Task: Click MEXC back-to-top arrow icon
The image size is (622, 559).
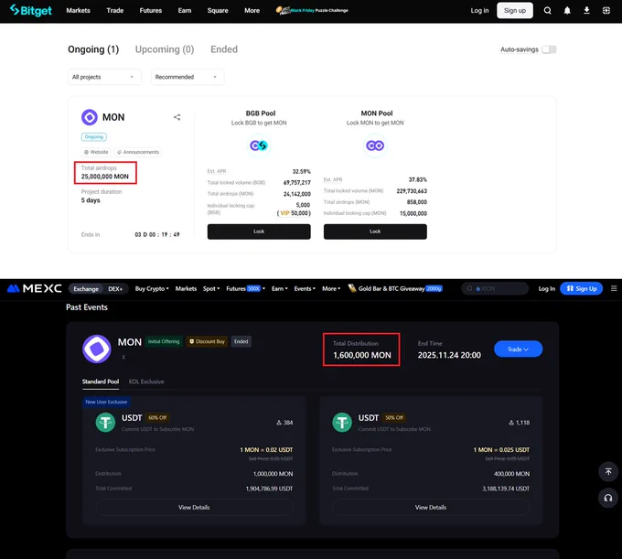Action: 608,472
